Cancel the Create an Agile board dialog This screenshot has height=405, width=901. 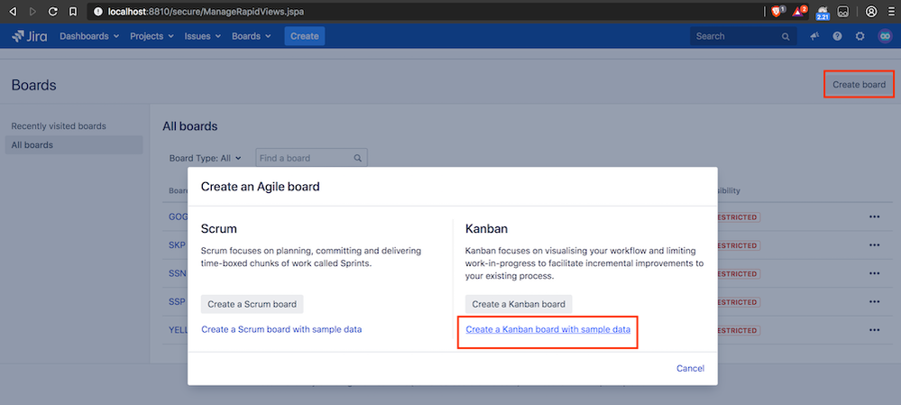[690, 368]
